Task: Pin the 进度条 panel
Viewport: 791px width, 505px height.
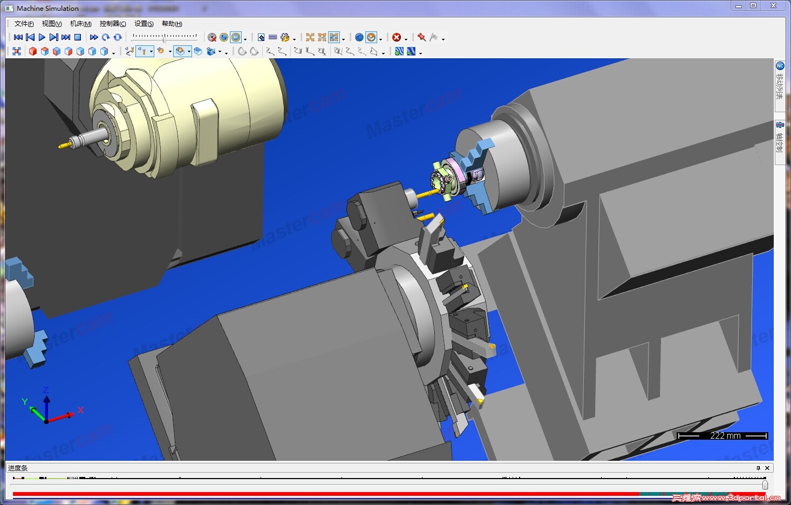Action: click(x=758, y=468)
